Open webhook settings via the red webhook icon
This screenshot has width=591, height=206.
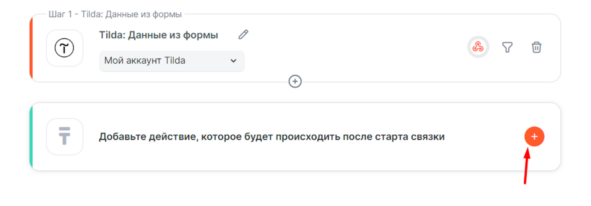pos(478,47)
